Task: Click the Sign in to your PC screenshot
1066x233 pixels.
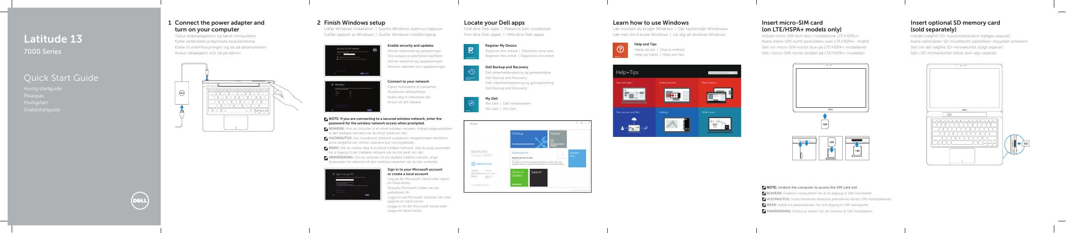Action: tap(352, 185)
